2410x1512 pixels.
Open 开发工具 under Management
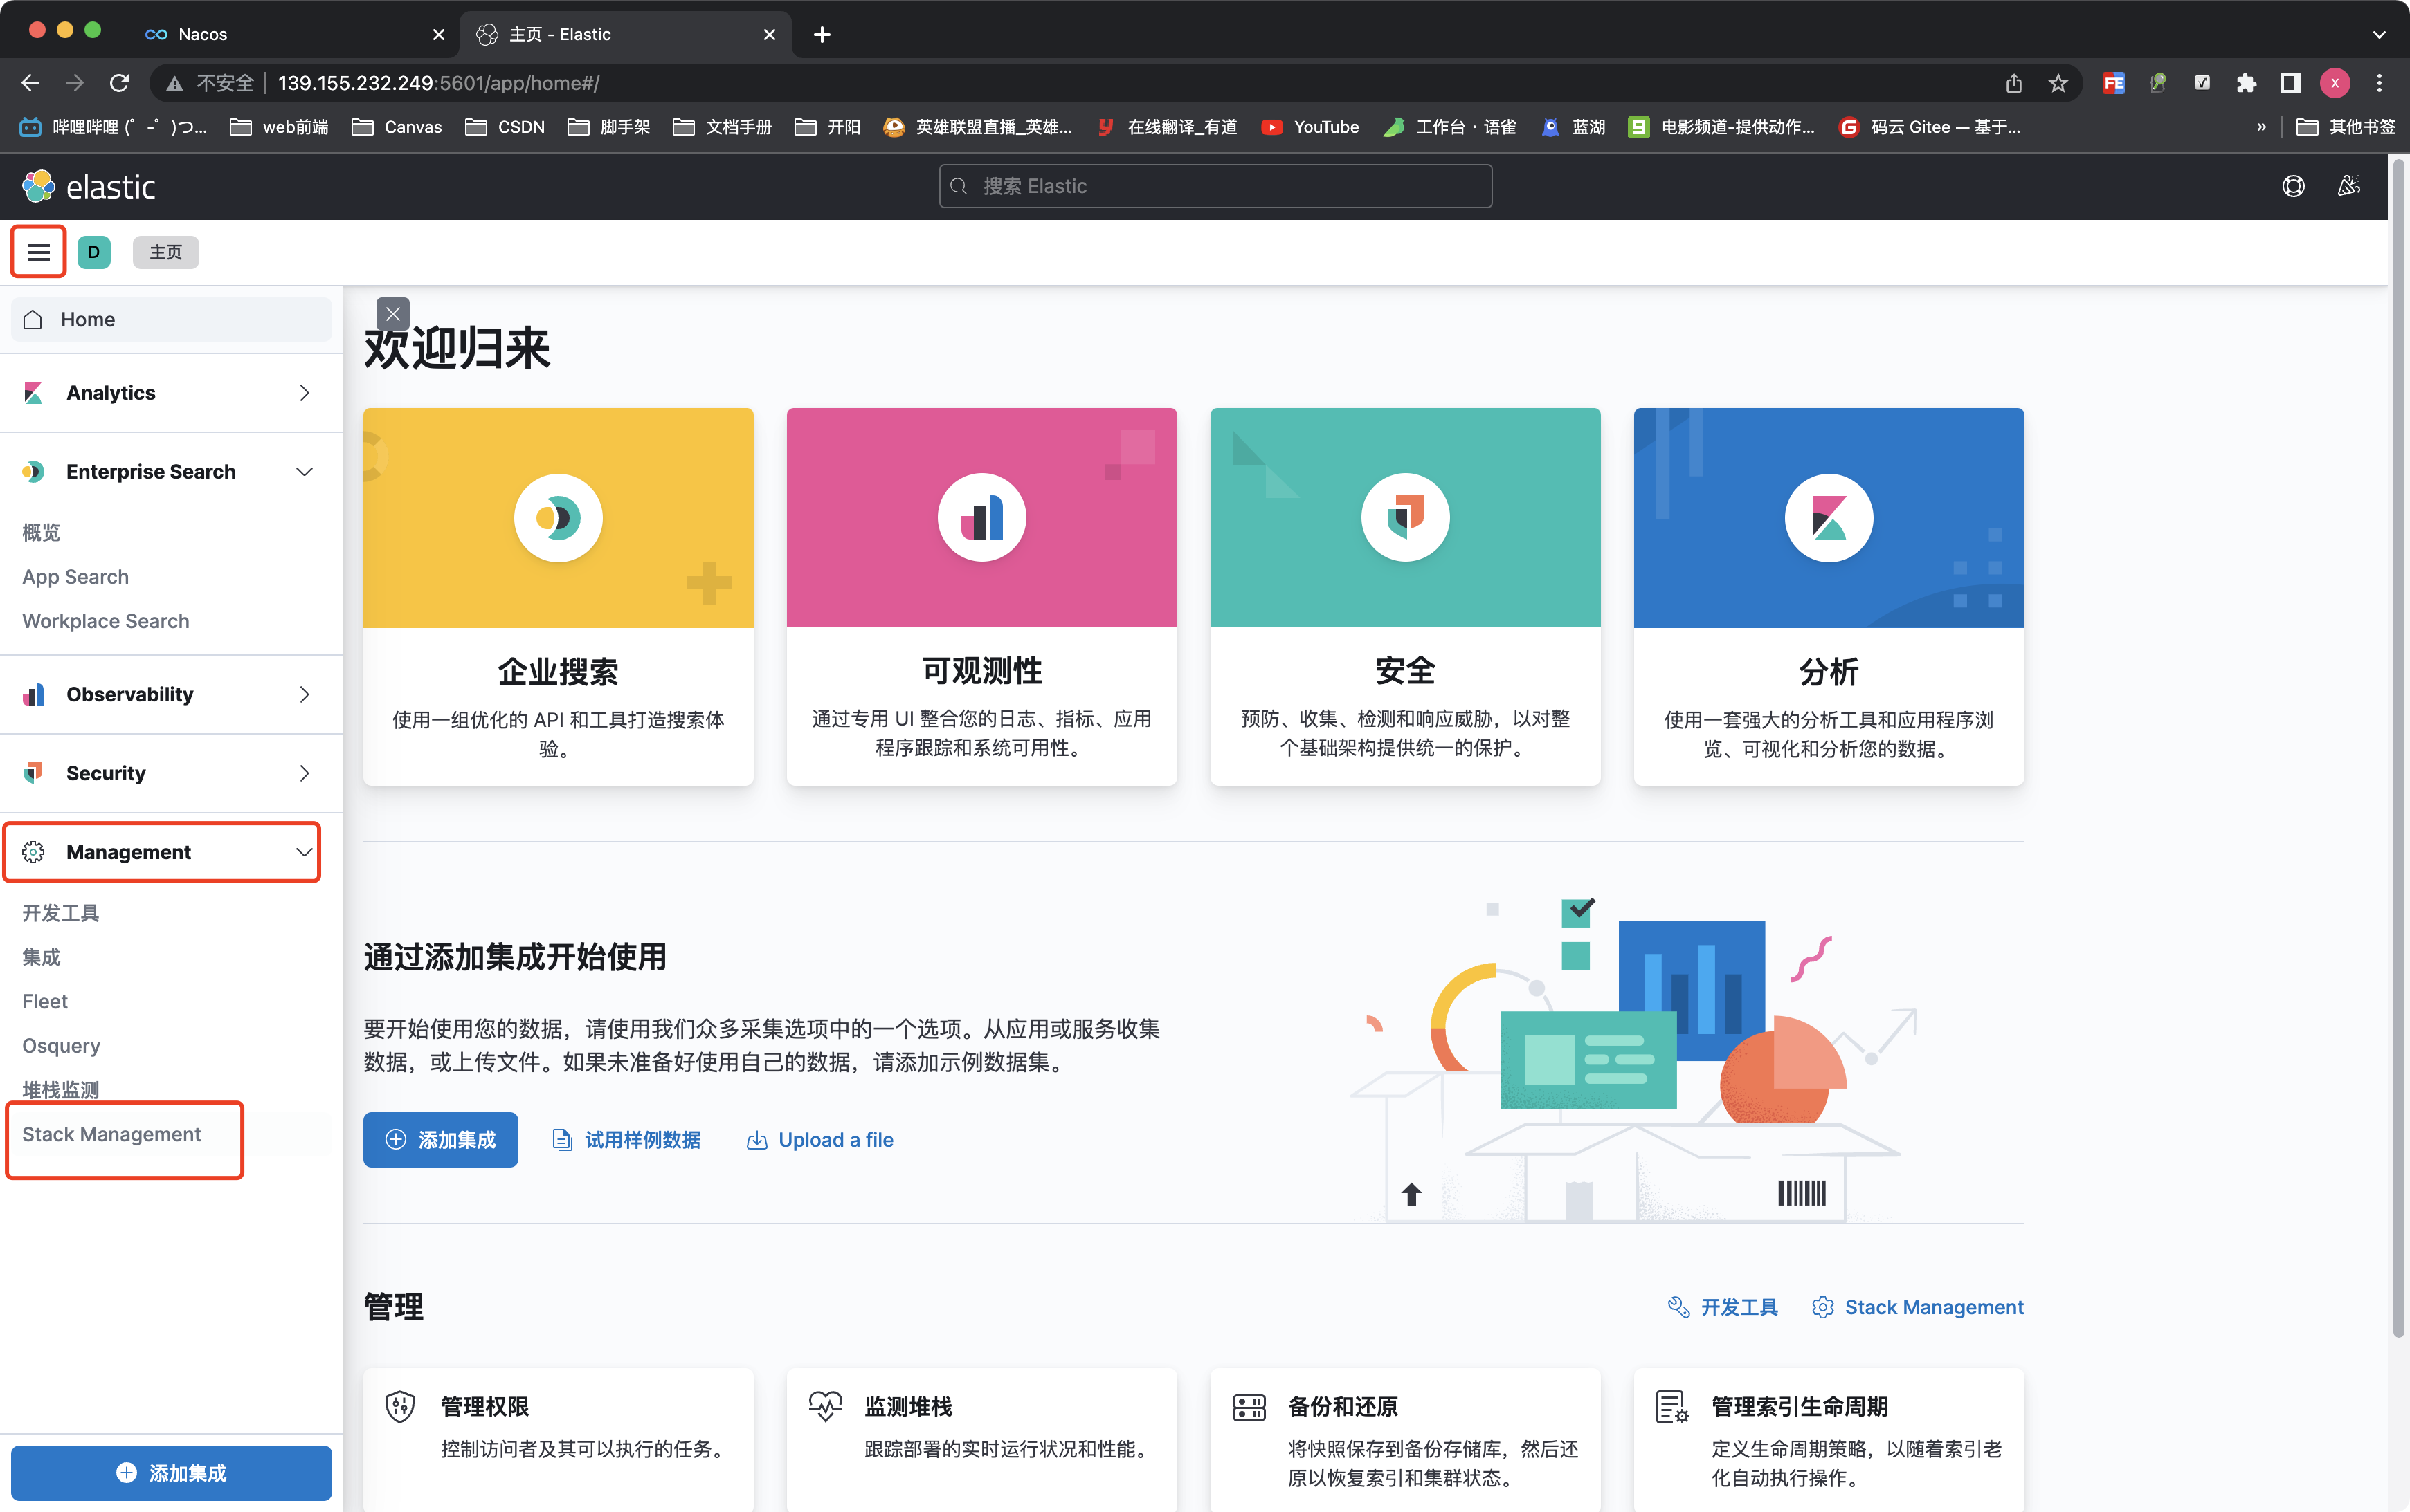coord(61,913)
